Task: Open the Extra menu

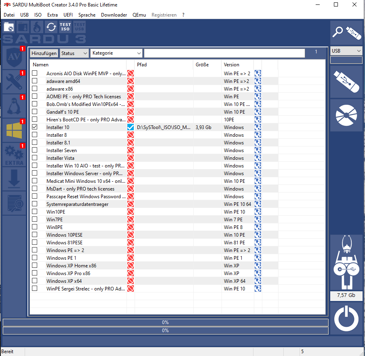Action: tap(53, 15)
